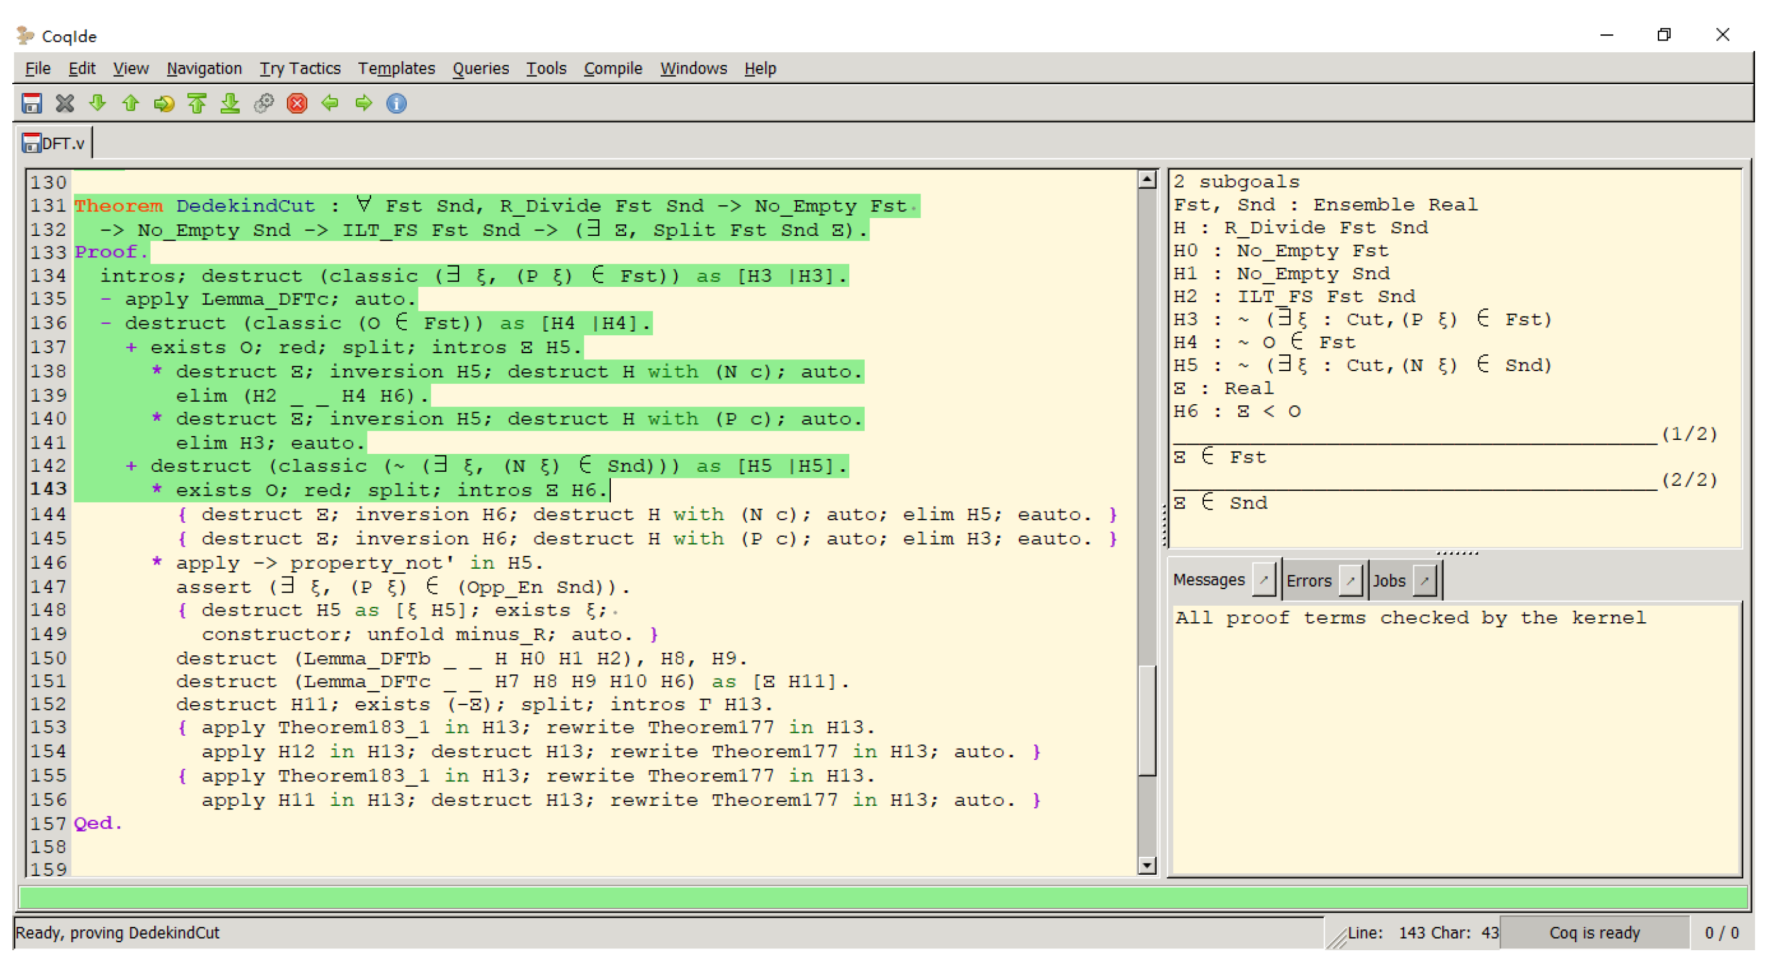
Task: Step backward with green up arrow
Action: pyautogui.click(x=131, y=104)
